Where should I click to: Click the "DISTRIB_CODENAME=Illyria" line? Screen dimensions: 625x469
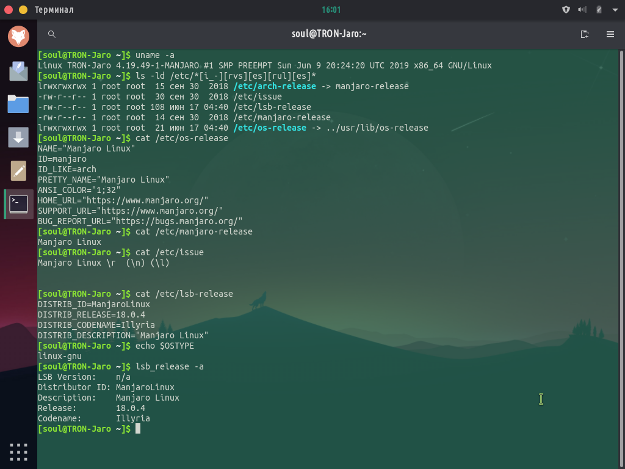coord(96,325)
